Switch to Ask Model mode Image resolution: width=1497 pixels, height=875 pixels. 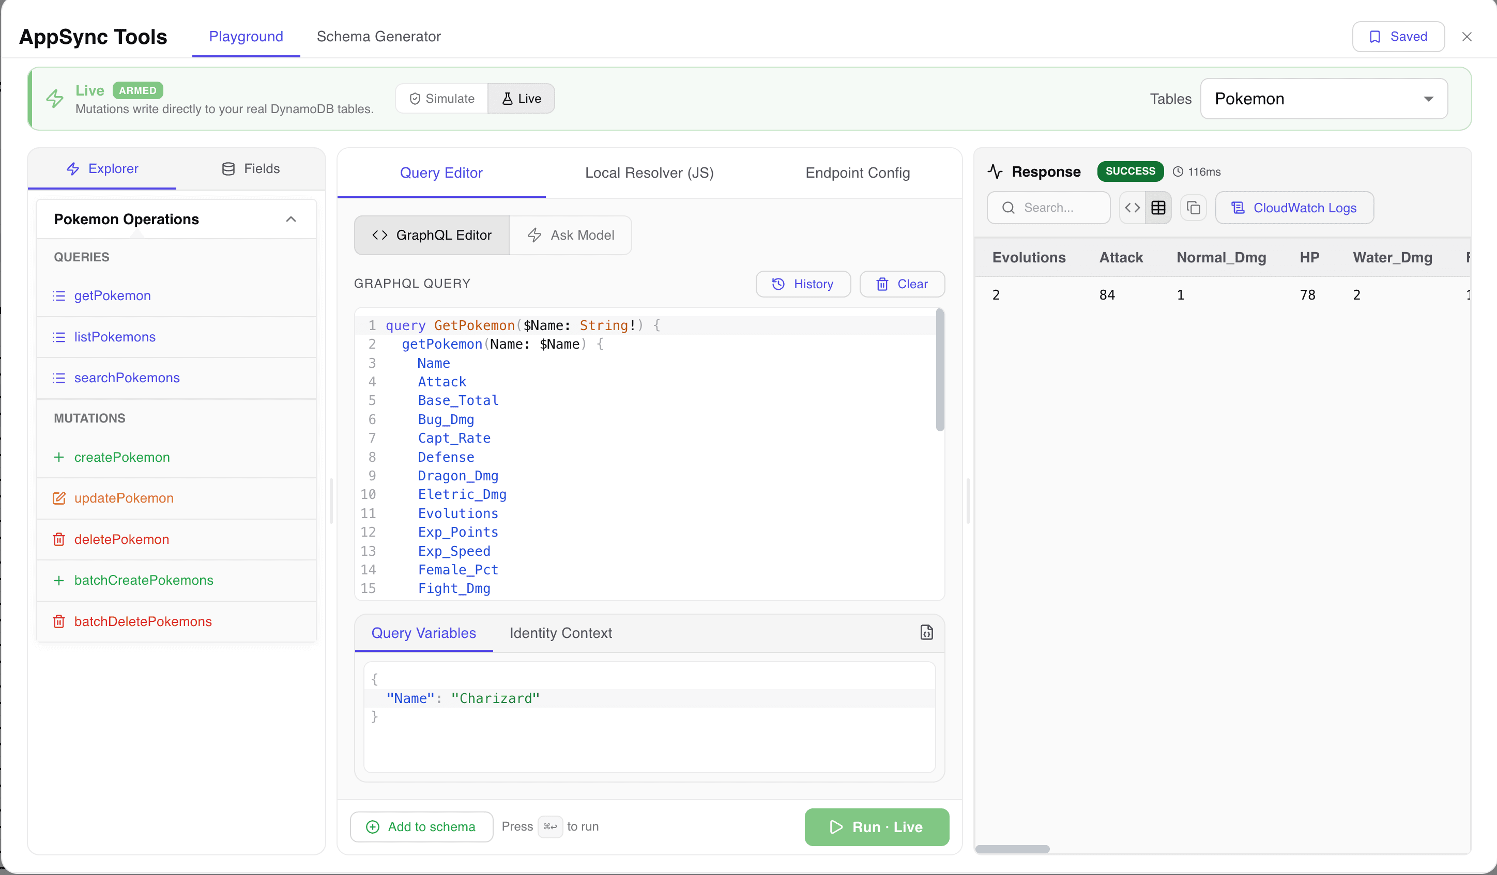(570, 235)
